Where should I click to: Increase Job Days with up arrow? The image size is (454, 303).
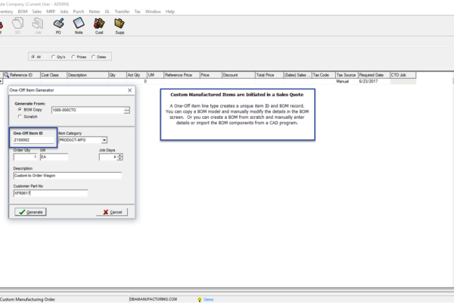[120, 155]
